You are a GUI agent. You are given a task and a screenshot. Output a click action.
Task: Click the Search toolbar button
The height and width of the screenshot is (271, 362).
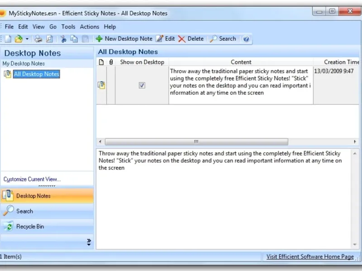coord(223,39)
